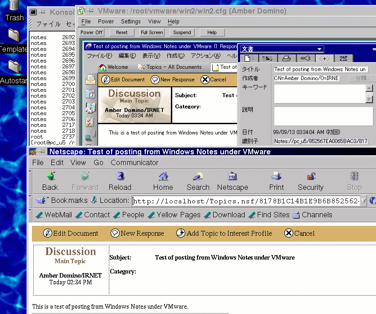Select the document info tab in properties box

coord(249,58)
